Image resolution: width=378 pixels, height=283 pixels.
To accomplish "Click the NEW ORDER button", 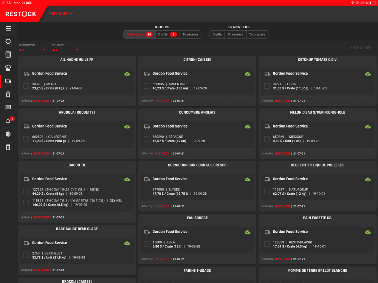I will pos(361,48).
